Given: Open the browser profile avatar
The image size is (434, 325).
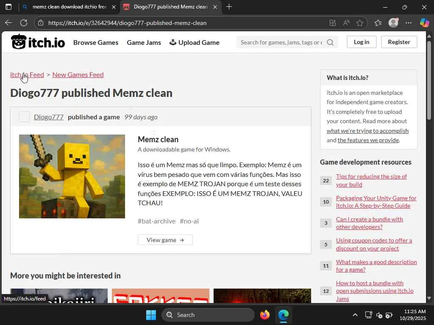Looking at the screenshot, I should coord(393,23).
